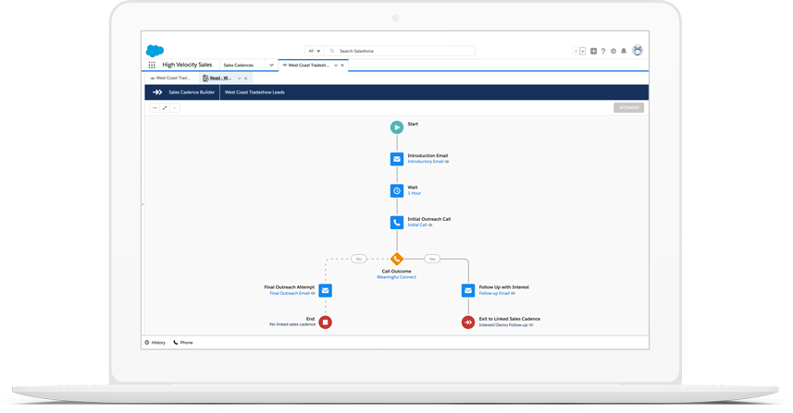The width and height of the screenshot is (793, 413).
Task: Zoom in the cadence canvas
Action: (x=175, y=107)
